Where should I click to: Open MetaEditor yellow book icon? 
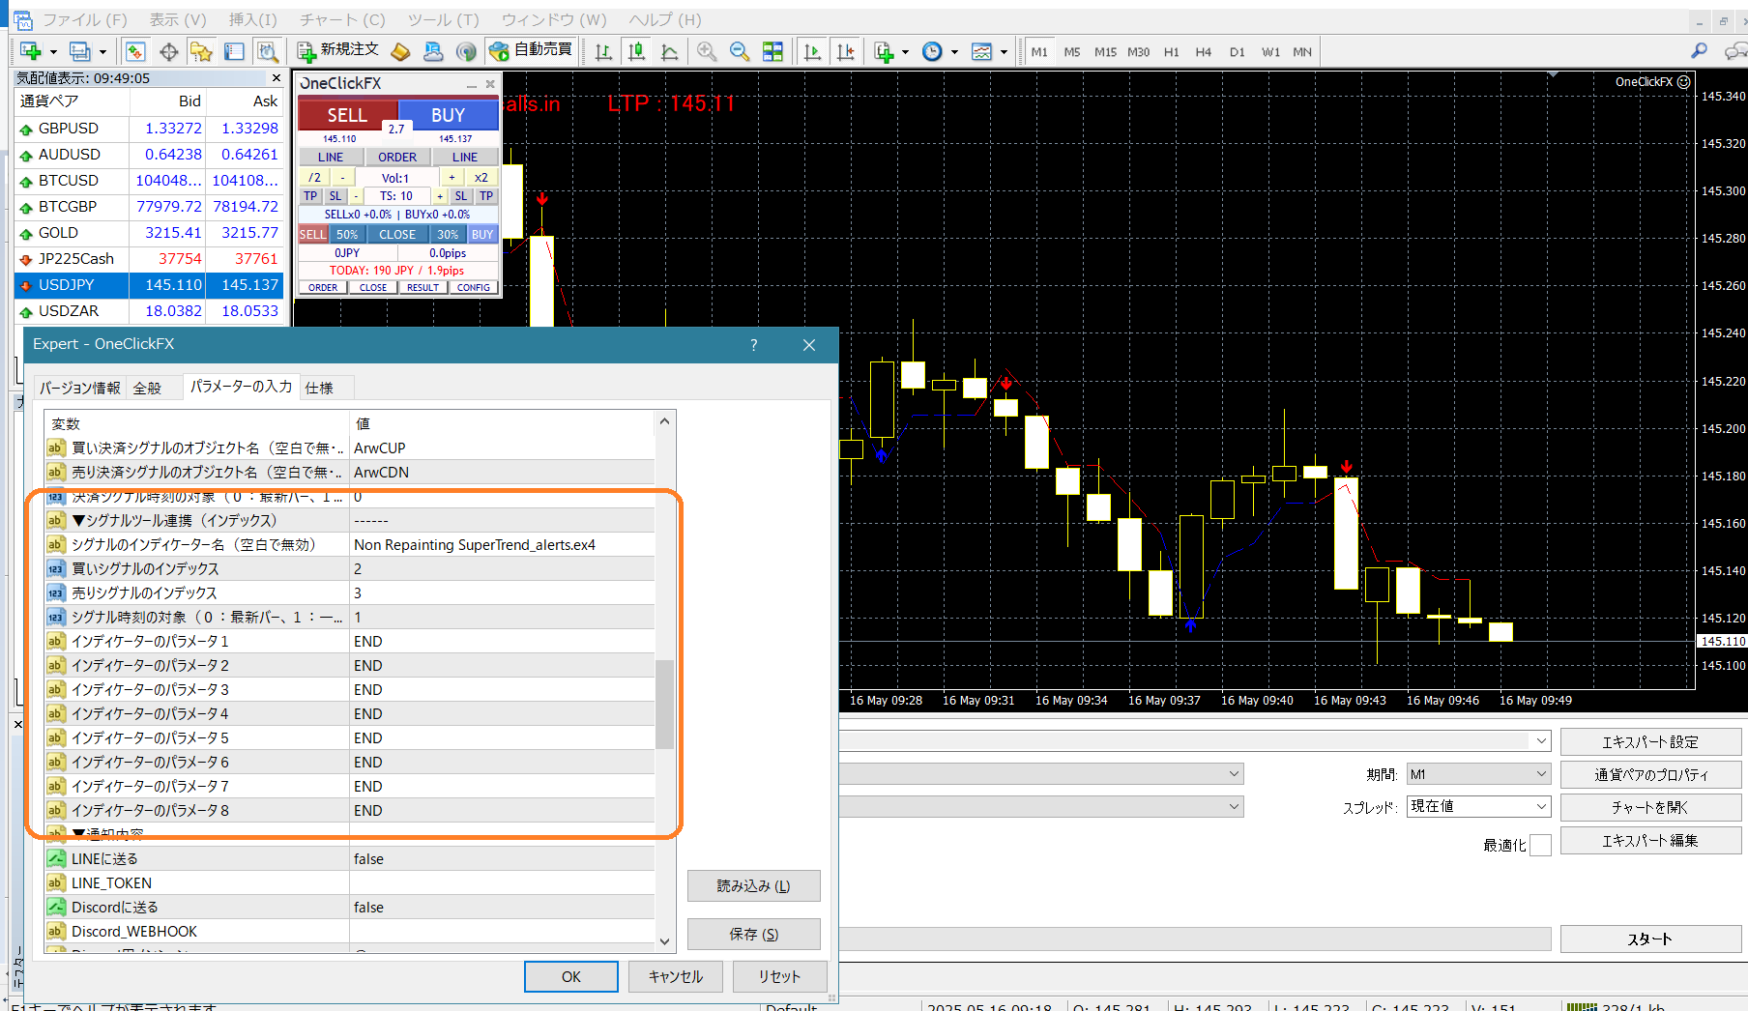click(401, 51)
